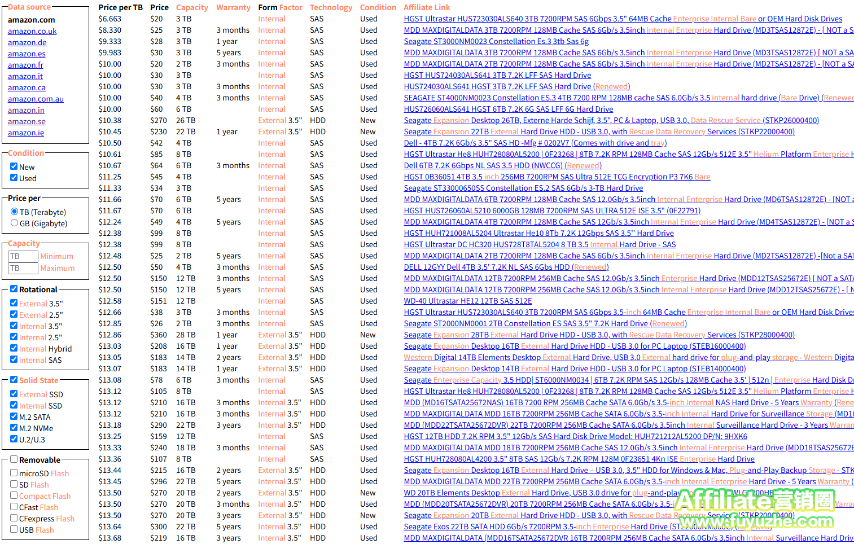Uncheck the M.2 NVMe checkbox
The image size is (854, 544).
point(14,428)
